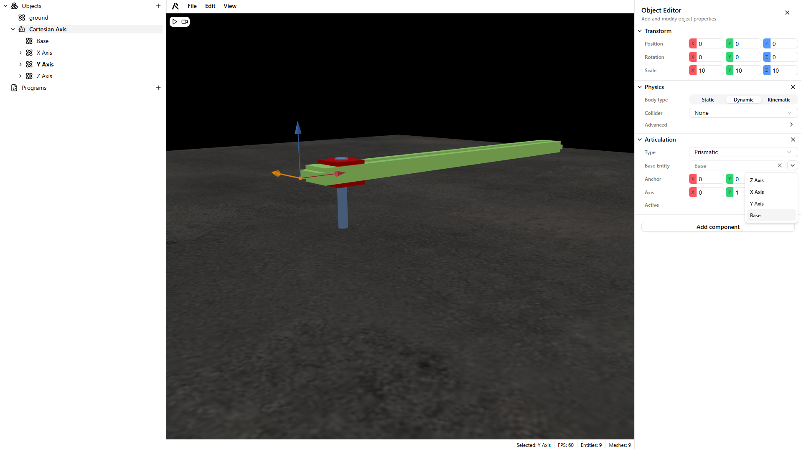Open the articulation Type dropdown
The height and width of the screenshot is (449, 801).
pos(743,152)
